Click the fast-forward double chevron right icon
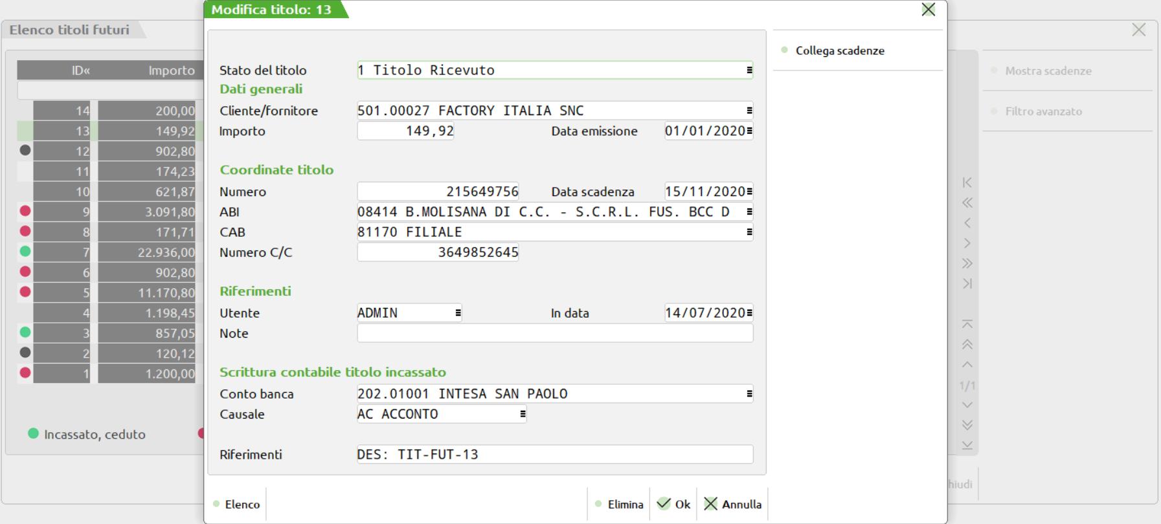This screenshot has width=1161, height=524. click(967, 263)
